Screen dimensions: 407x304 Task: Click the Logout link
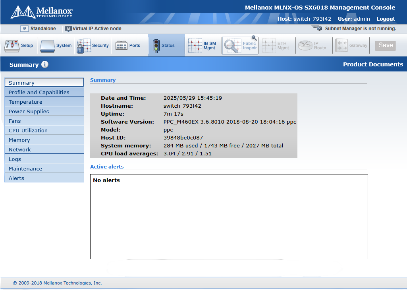(386, 19)
